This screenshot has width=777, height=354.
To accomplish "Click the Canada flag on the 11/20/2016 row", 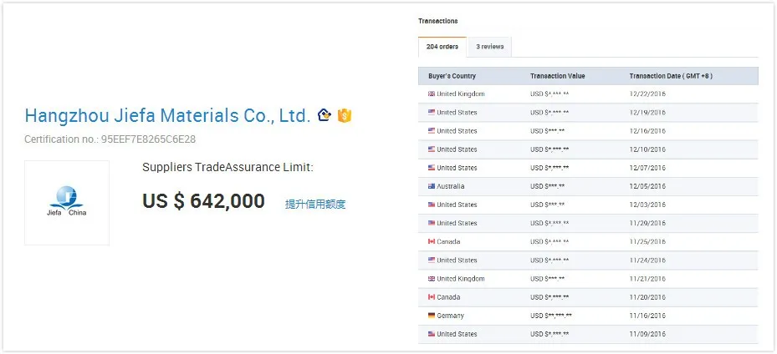I will click(432, 297).
